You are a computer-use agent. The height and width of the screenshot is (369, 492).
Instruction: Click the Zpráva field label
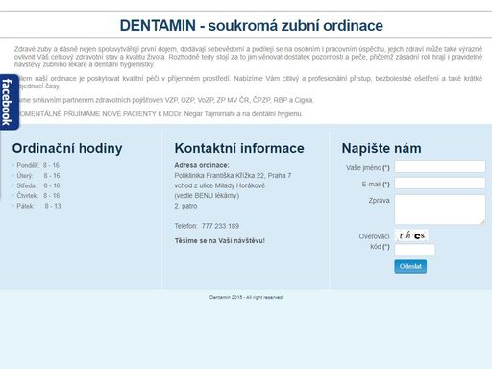click(x=379, y=201)
